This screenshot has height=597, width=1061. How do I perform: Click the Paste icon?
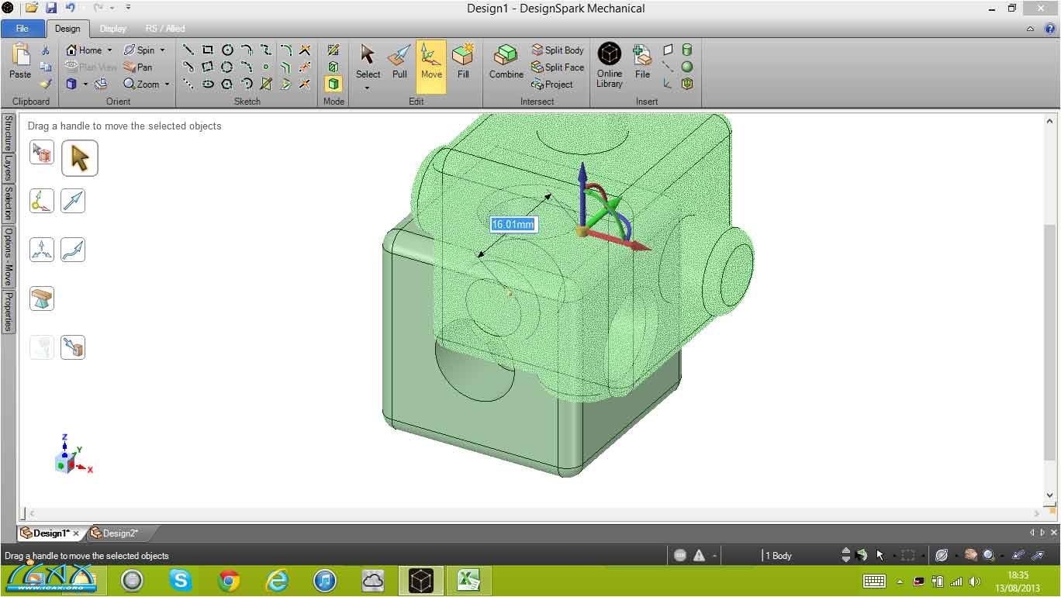point(20,62)
